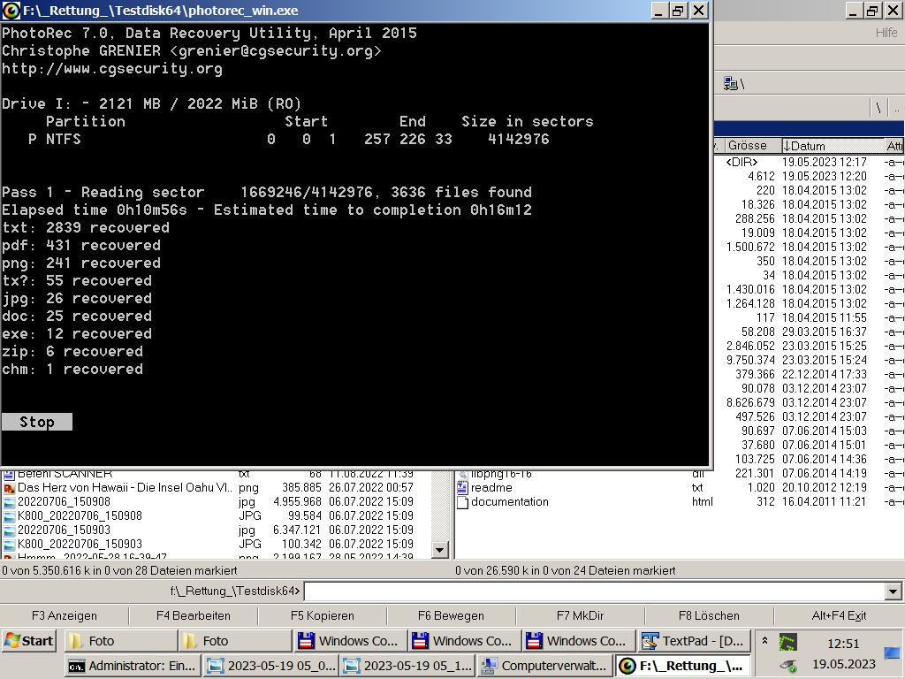The image size is (905, 679).
Task: Click the image icon of 20220706_150903
Action: tap(9, 530)
